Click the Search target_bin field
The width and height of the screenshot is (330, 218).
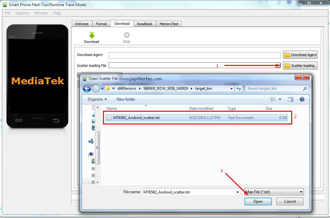tap(274, 88)
